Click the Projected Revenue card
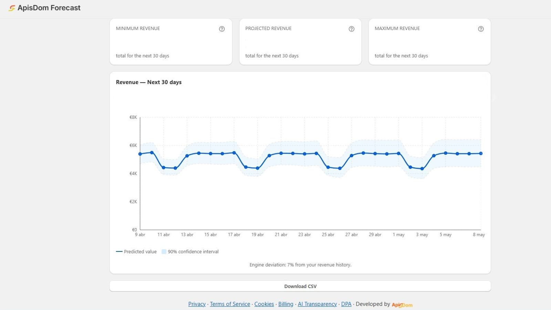This screenshot has height=310, width=551. coord(300,42)
